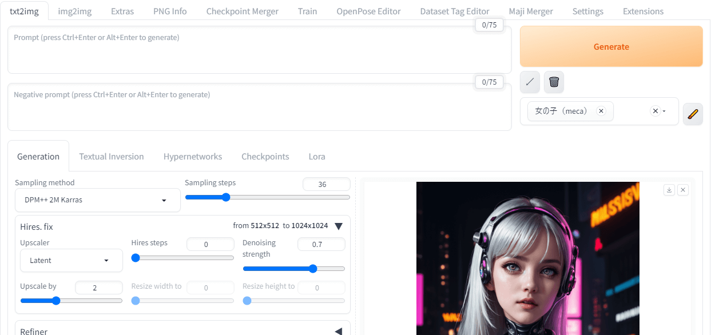This screenshot has width=711, height=335.
Task: Click the read-prompt arrow icon under Generate
Action: (x=530, y=82)
